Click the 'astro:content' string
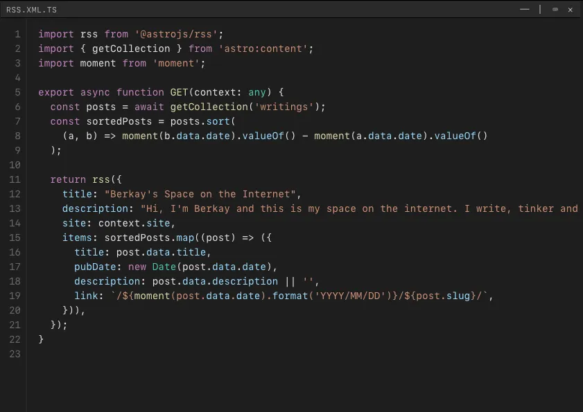The image size is (583, 412). coord(263,48)
